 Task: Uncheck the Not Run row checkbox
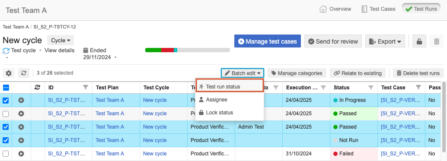pos(6,140)
